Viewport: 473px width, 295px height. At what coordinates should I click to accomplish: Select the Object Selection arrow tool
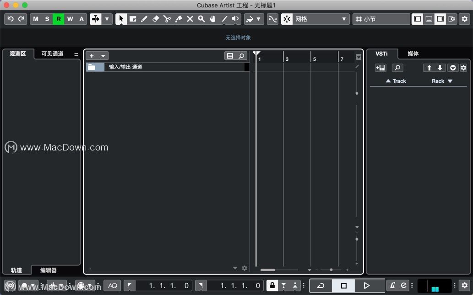[121, 19]
